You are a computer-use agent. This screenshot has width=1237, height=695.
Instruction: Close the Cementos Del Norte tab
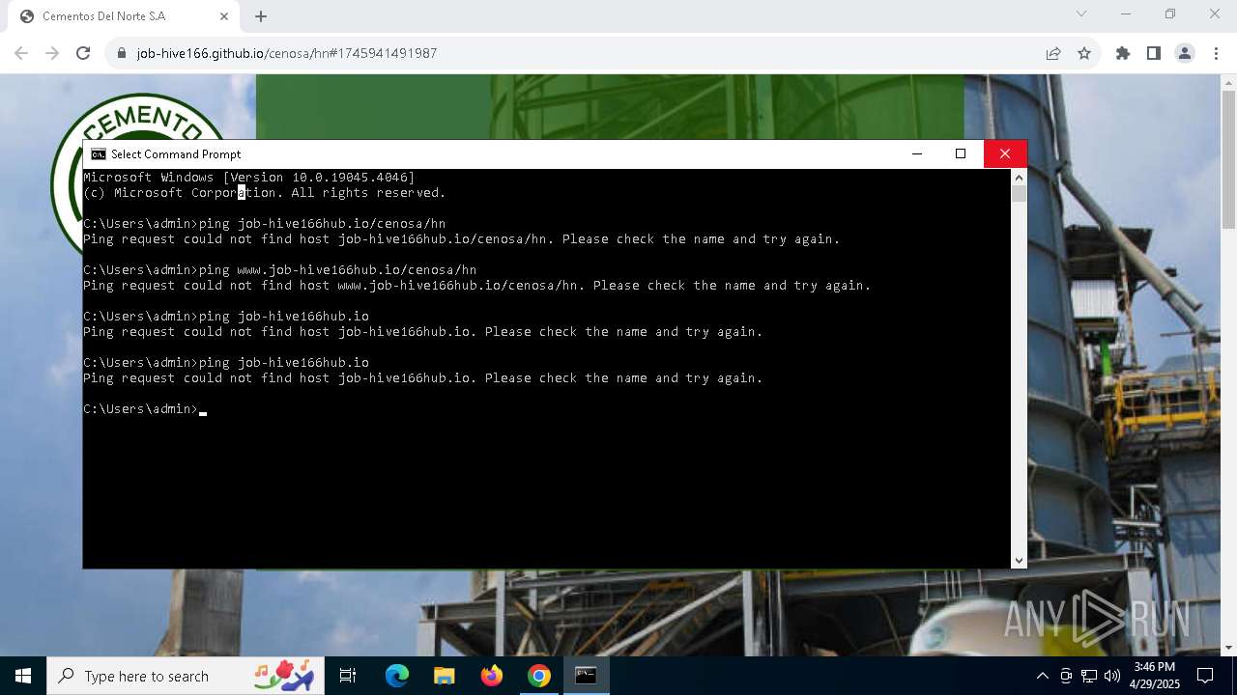coord(224,16)
